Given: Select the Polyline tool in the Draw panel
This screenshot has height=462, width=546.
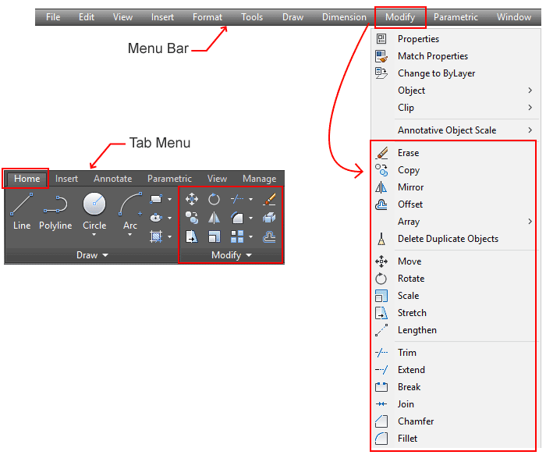Looking at the screenshot, I should tap(55, 211).
